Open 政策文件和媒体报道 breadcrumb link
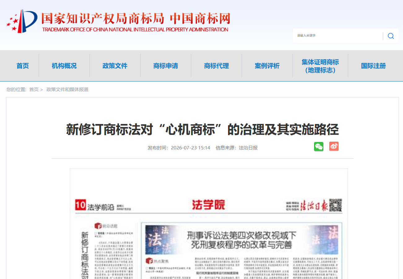403x279 pixels. click(67, 89)
